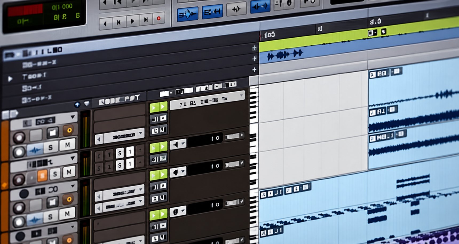459x244 pixels.
Task: Click the lower white 1 button in the grid
Action: point(130,164)
